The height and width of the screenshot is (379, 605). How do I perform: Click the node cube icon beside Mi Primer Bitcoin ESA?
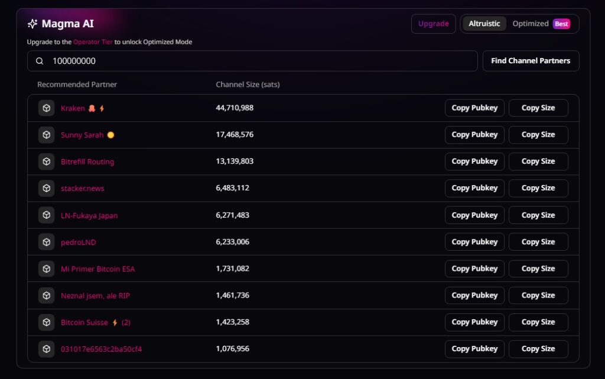click(46, 268)
